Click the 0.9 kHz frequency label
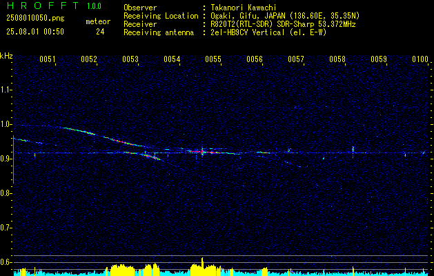 pos(6,159)
